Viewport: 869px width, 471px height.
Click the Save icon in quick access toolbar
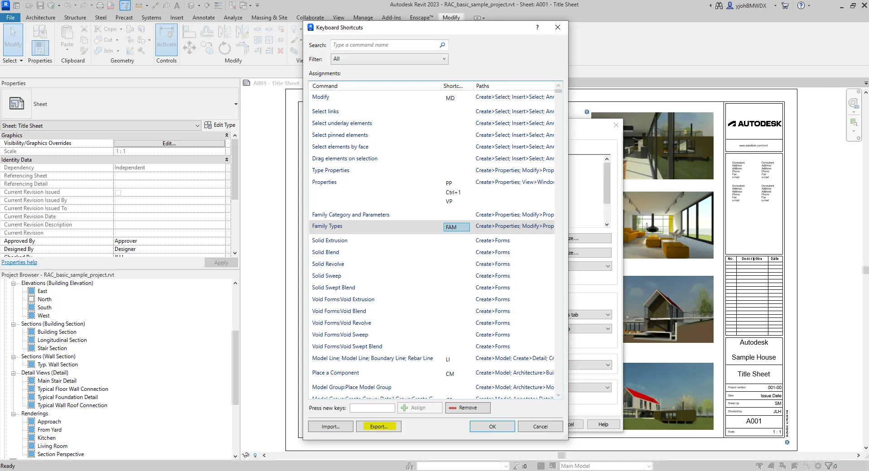pyautogui.click(x=40, y=5)
